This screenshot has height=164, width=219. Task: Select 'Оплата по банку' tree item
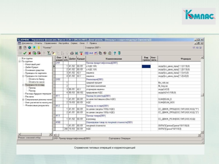pyautogui.click(x=36, y=79)
